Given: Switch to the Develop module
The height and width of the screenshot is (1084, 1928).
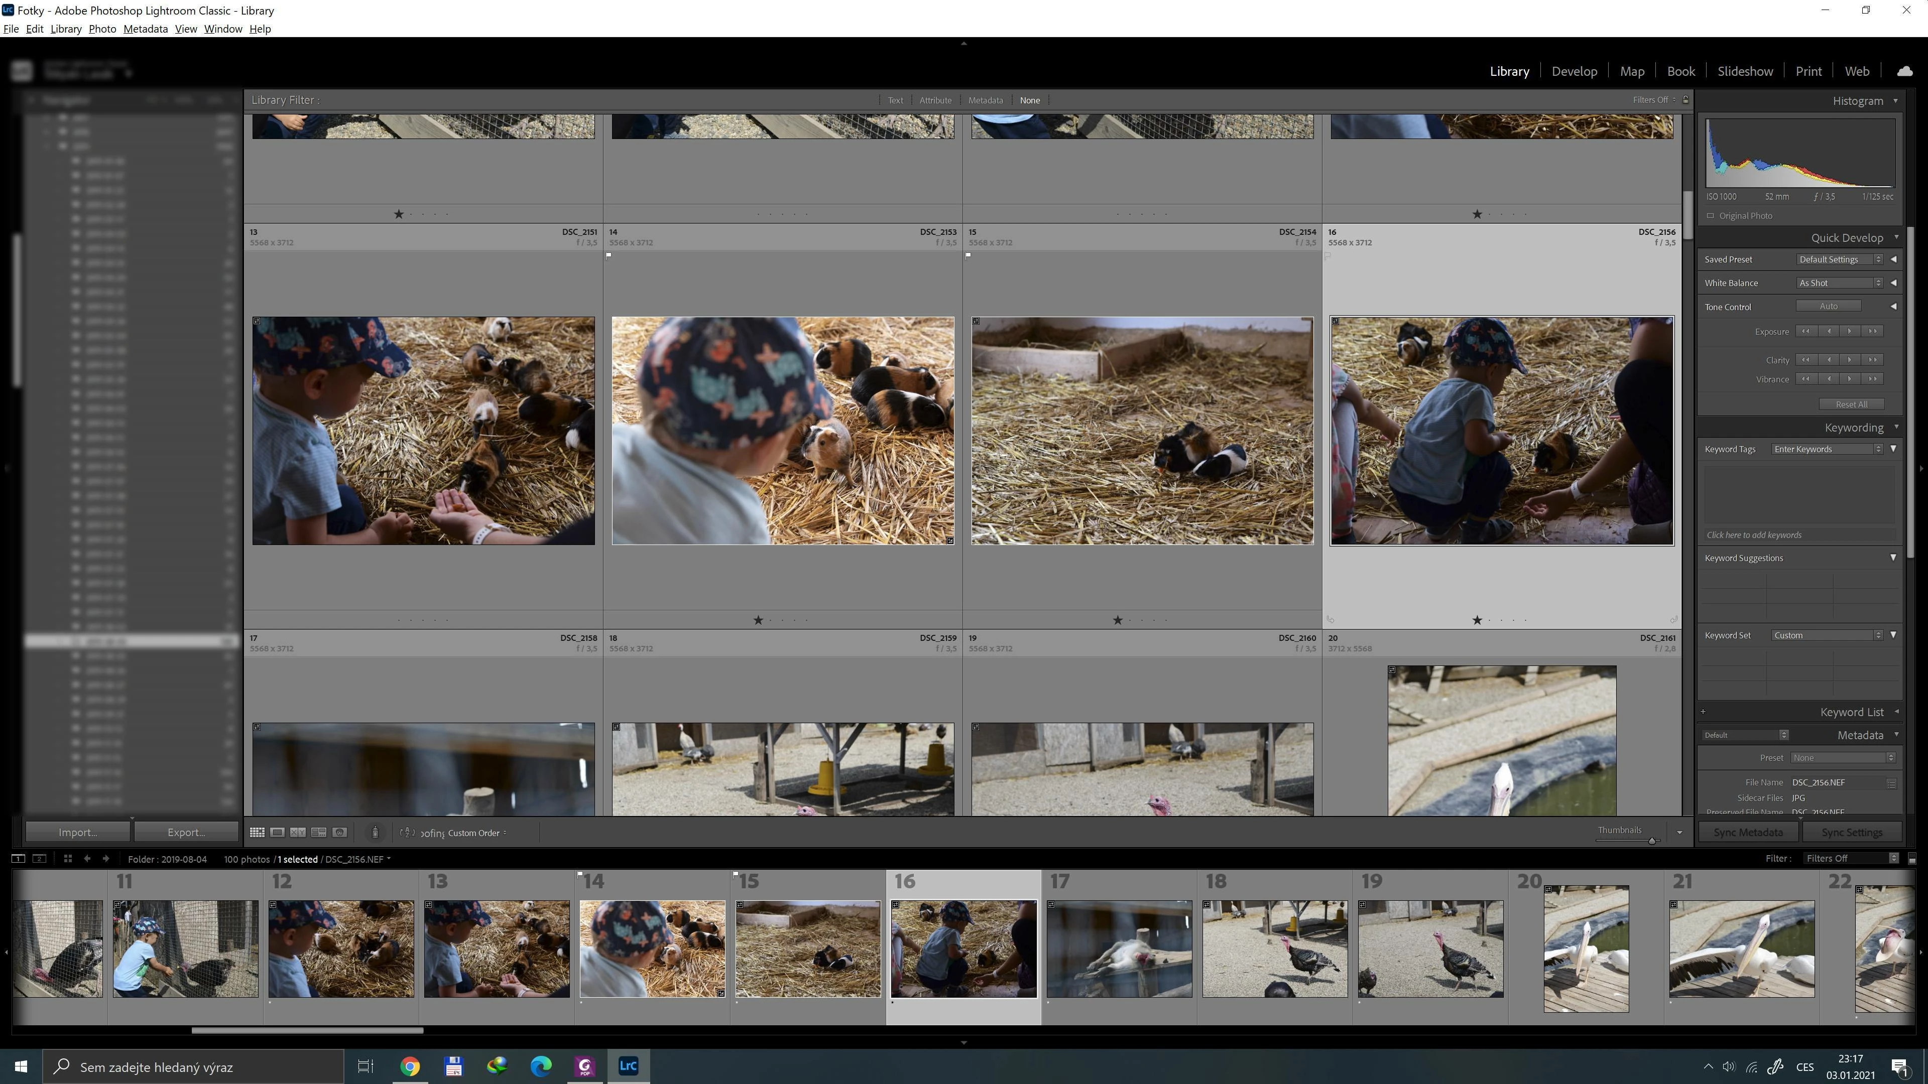Looking at the screenshot, I should pos(1574,71).
